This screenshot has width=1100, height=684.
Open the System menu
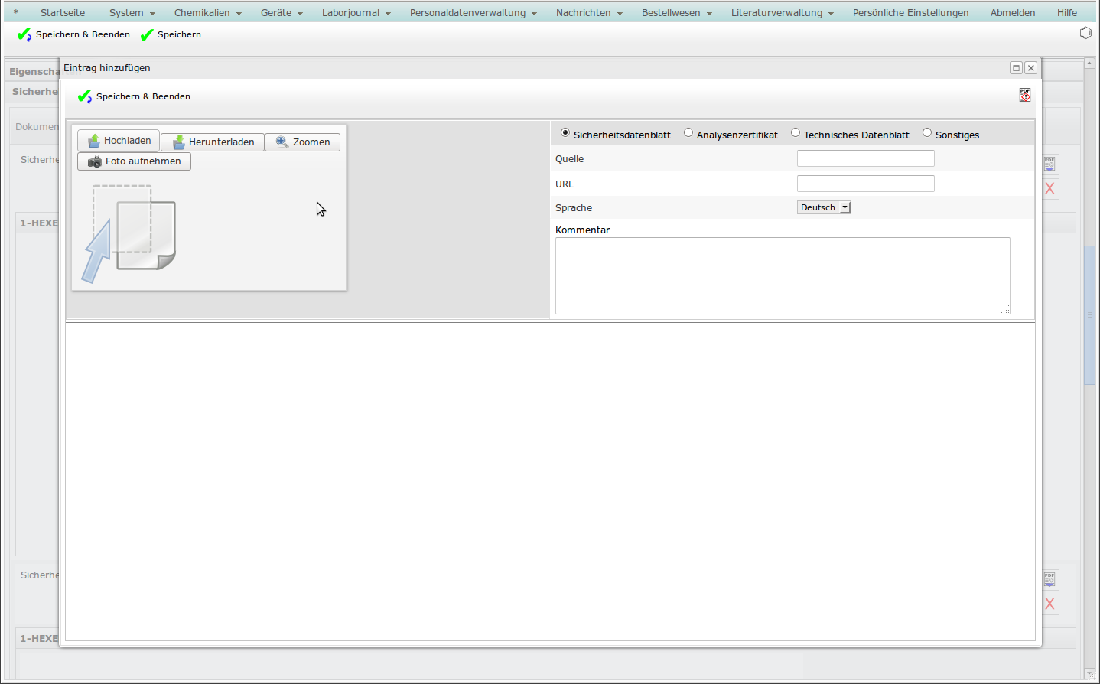point(132,13)
